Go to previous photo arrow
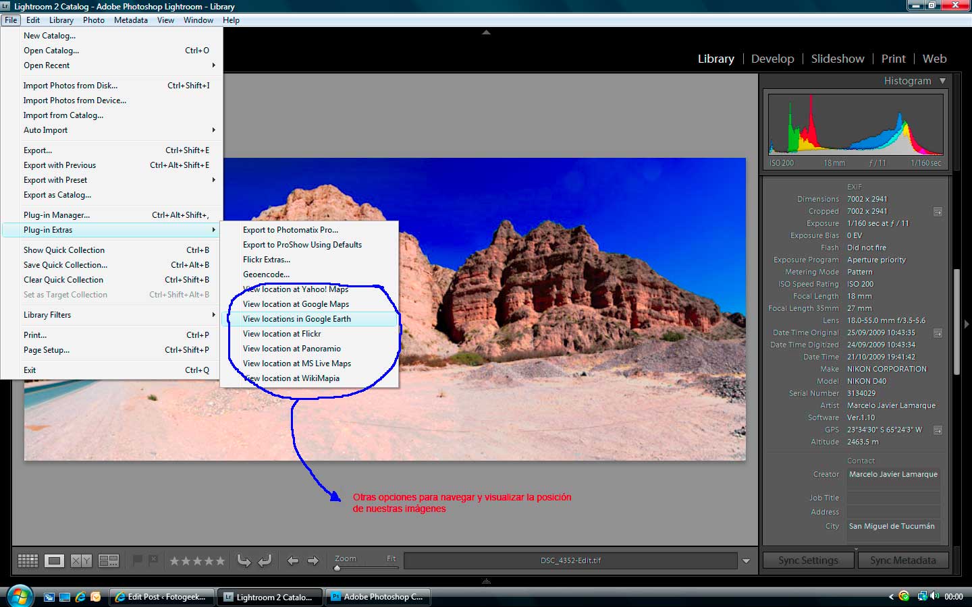 coord(293,560)
